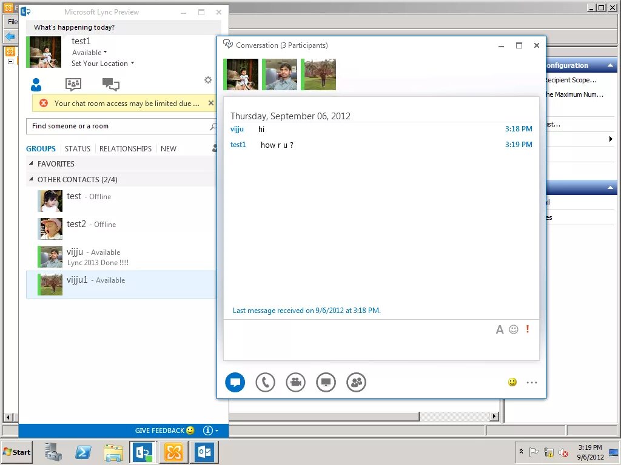This screenshot has width=621, height=465.
Task: Launch PowerShell from the taskbar
Action: 83,452
